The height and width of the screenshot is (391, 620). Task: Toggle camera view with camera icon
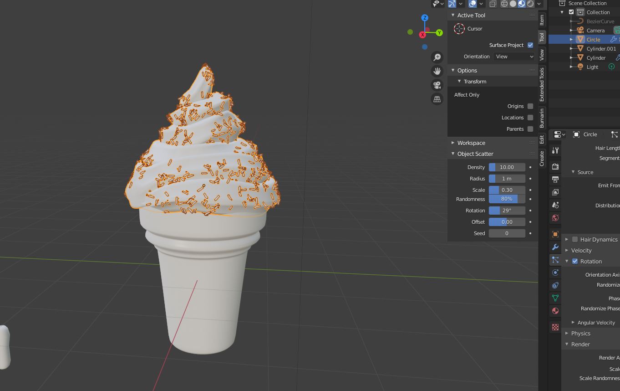pos(437,85)
